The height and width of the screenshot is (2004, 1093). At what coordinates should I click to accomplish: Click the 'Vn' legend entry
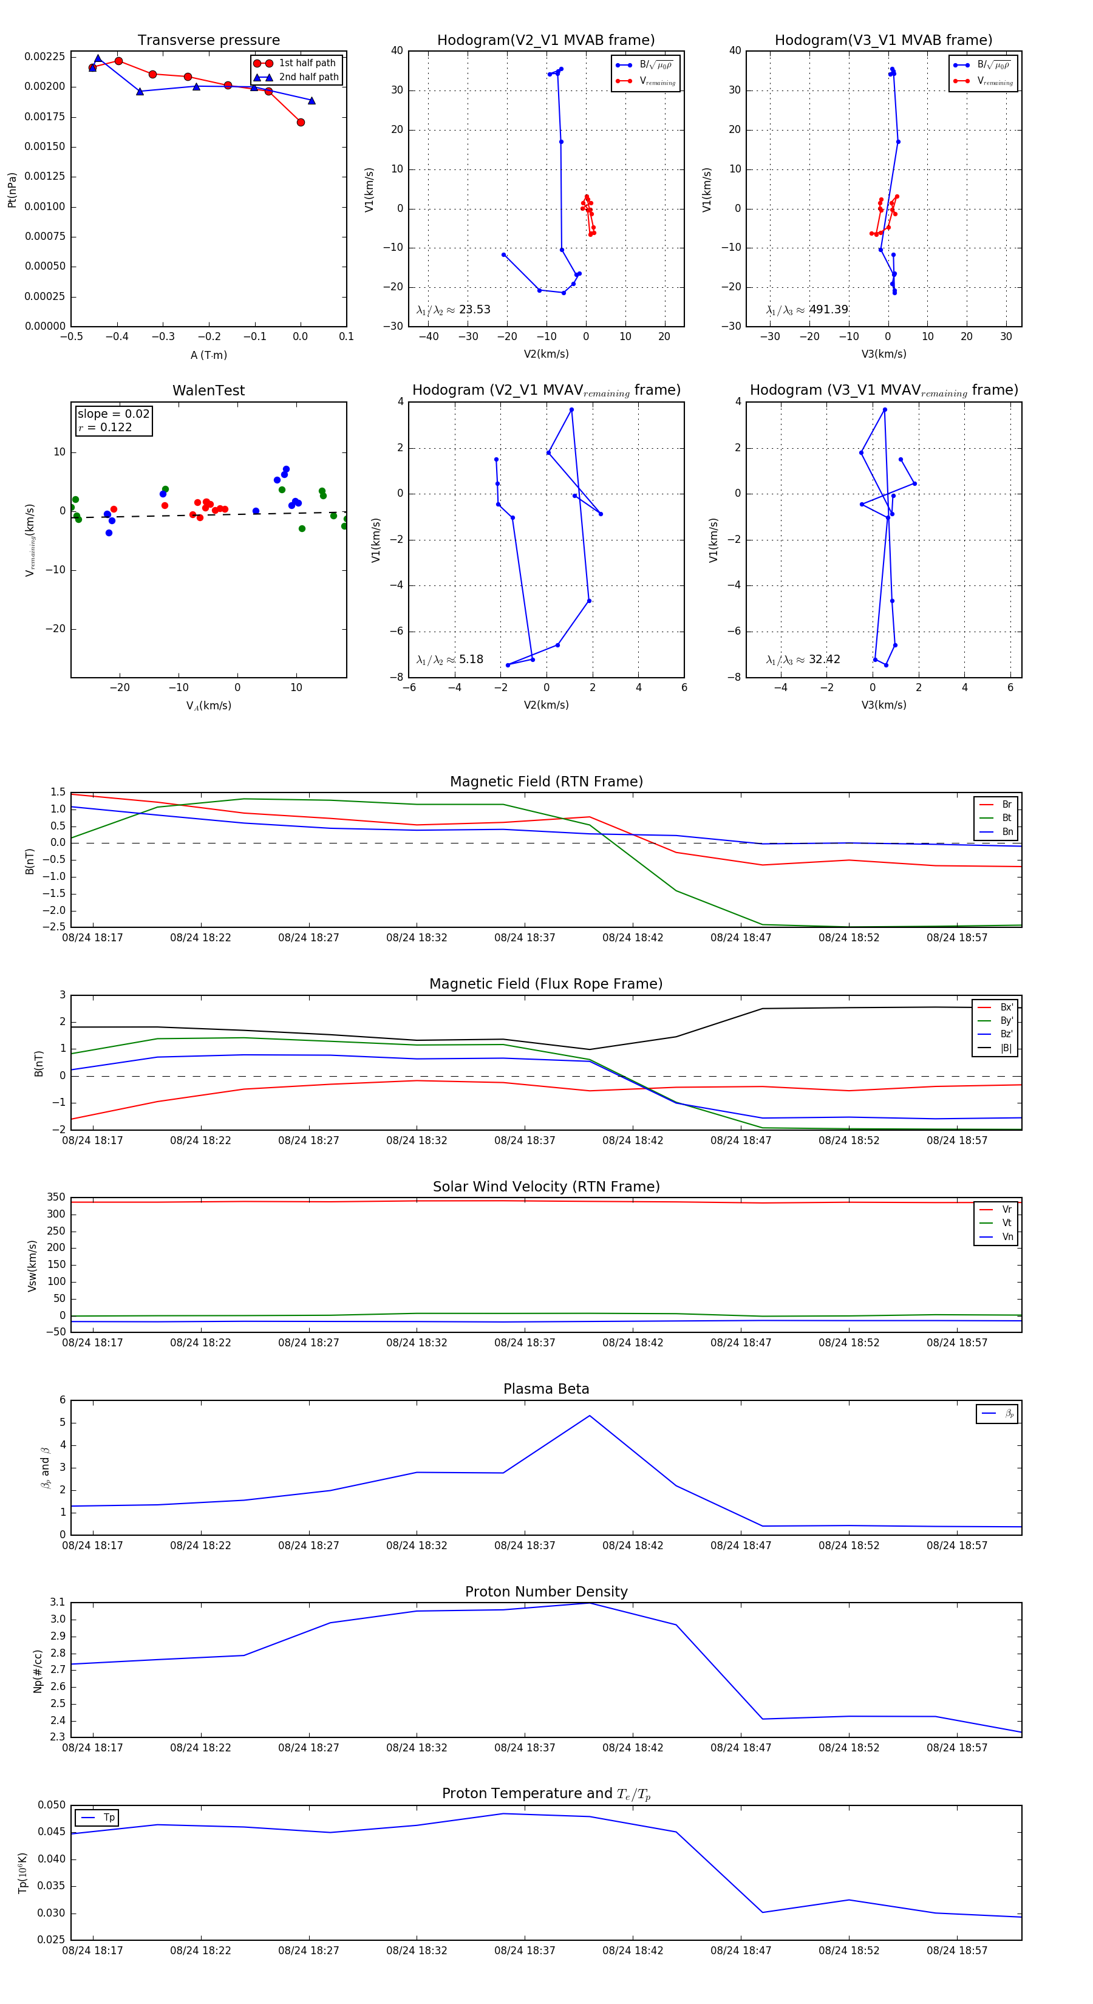click(996, 1237)
